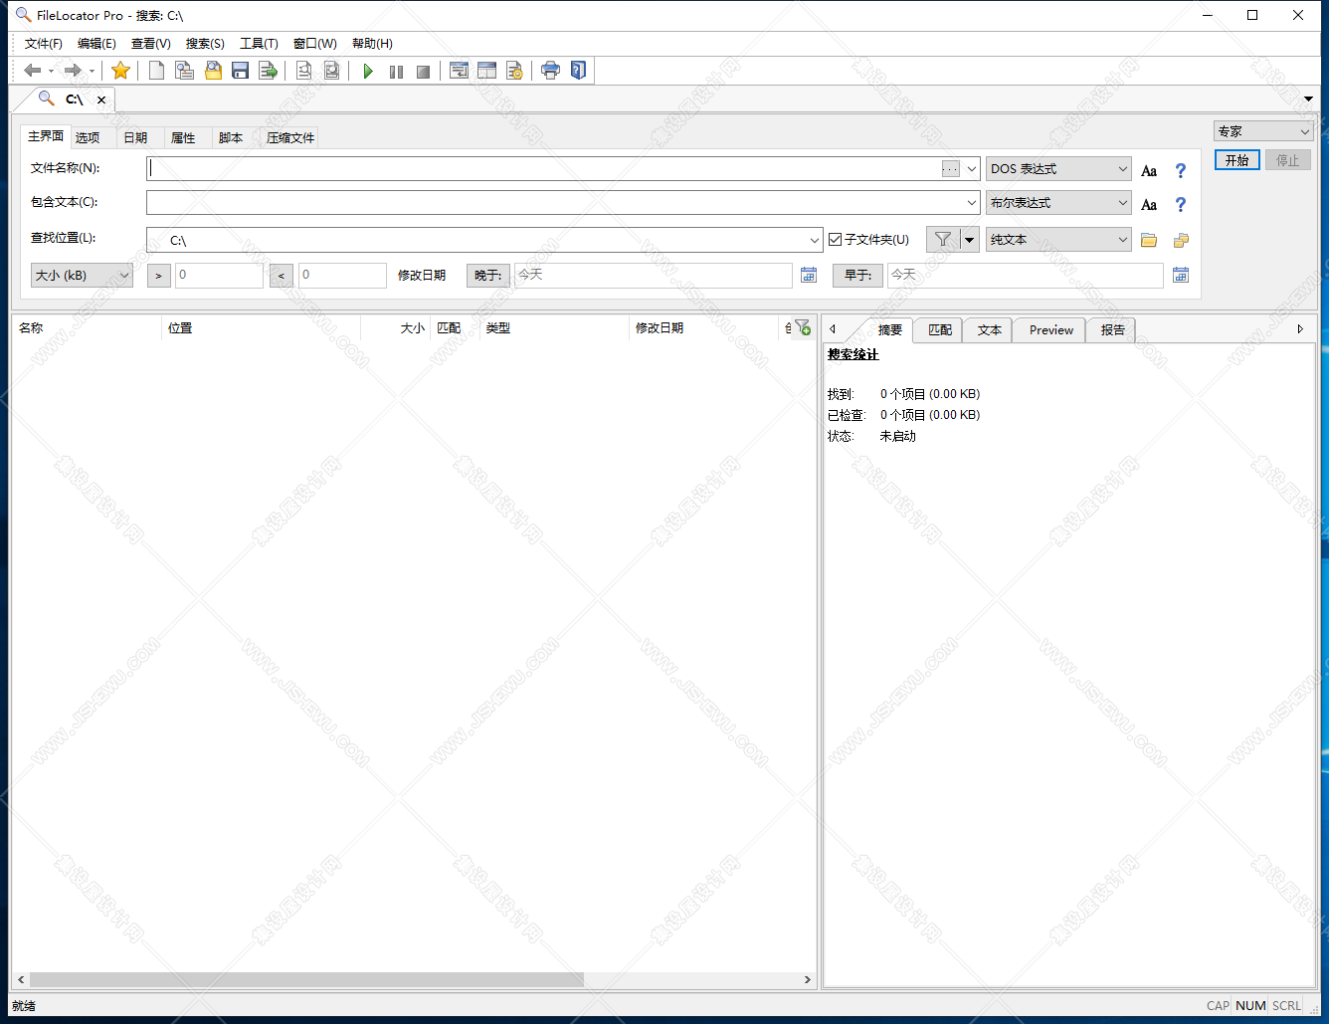The width and height of the screenshot is (1329, 1024).
Task: Open the 工具(T) menu
Action: point(259,44)
